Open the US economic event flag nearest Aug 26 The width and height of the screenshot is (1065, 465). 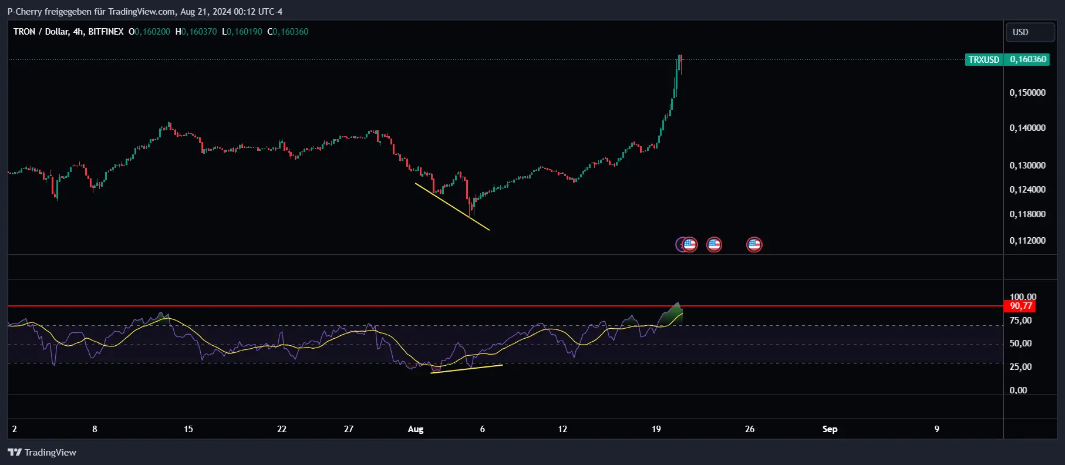754,244
